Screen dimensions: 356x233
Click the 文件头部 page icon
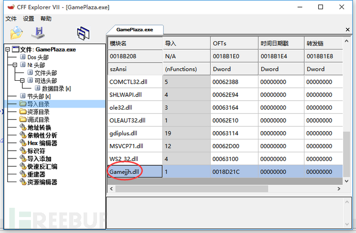point(30,73)
